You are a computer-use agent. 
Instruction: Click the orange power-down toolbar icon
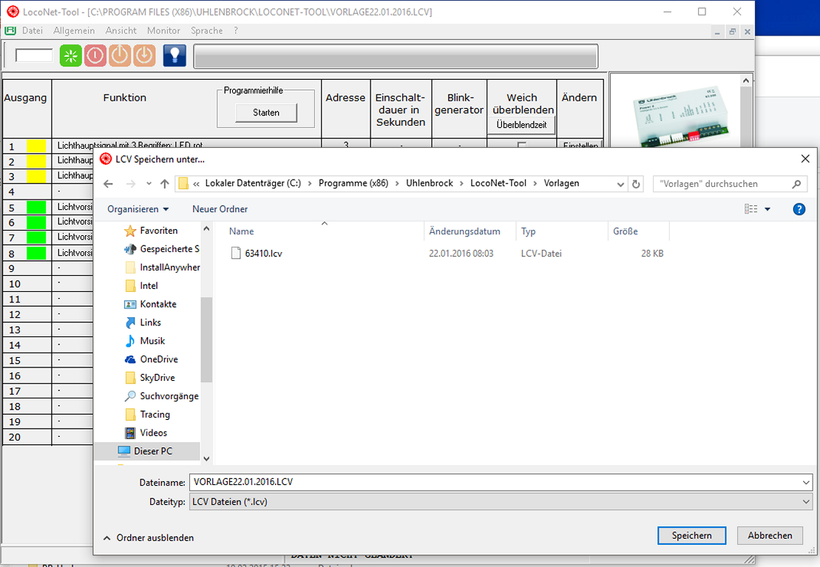pyautogui.click(x=144, y=55)
